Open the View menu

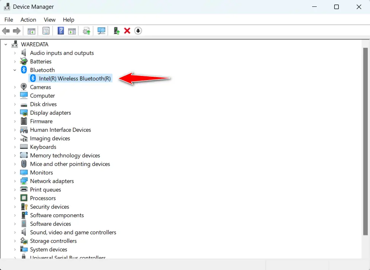(49, 19)
